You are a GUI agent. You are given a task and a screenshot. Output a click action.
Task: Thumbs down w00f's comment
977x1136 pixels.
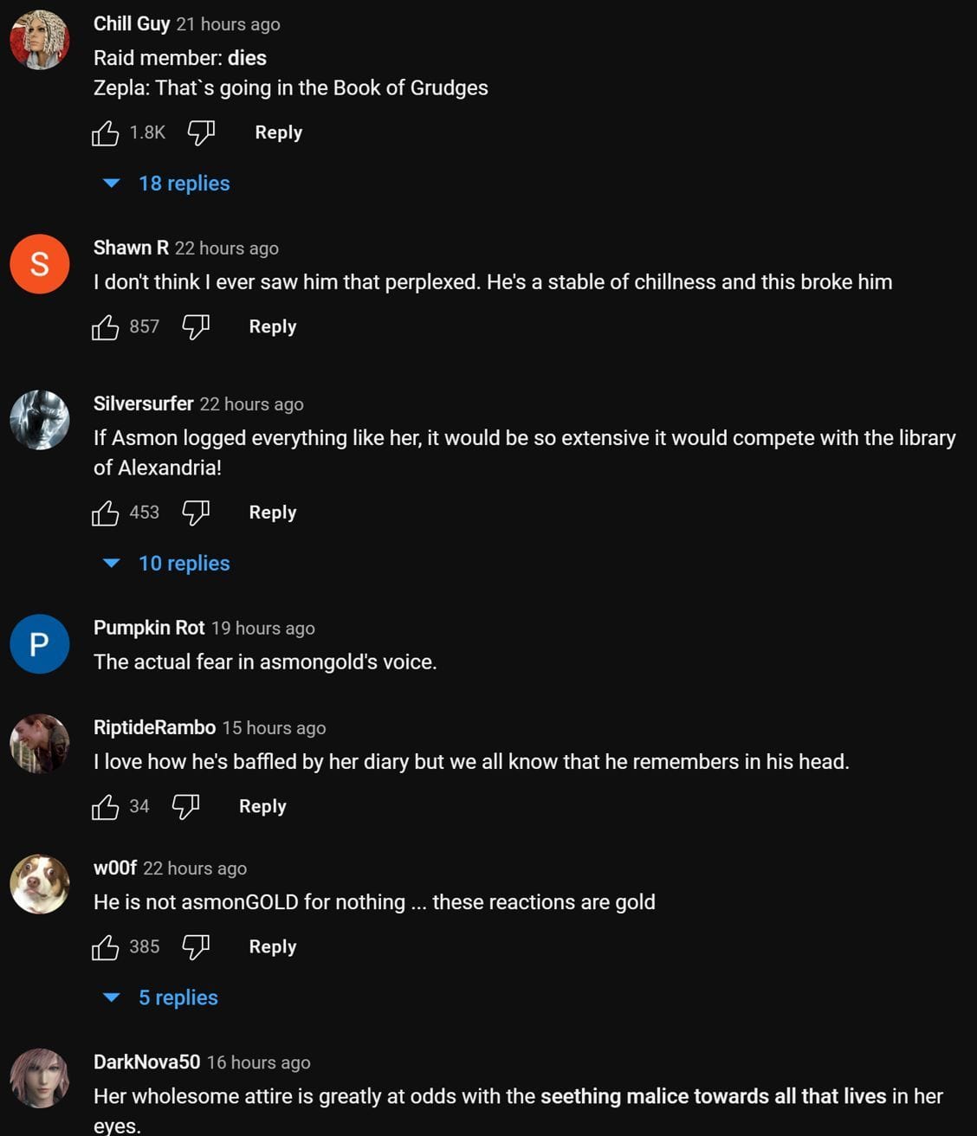click(196, 946)
